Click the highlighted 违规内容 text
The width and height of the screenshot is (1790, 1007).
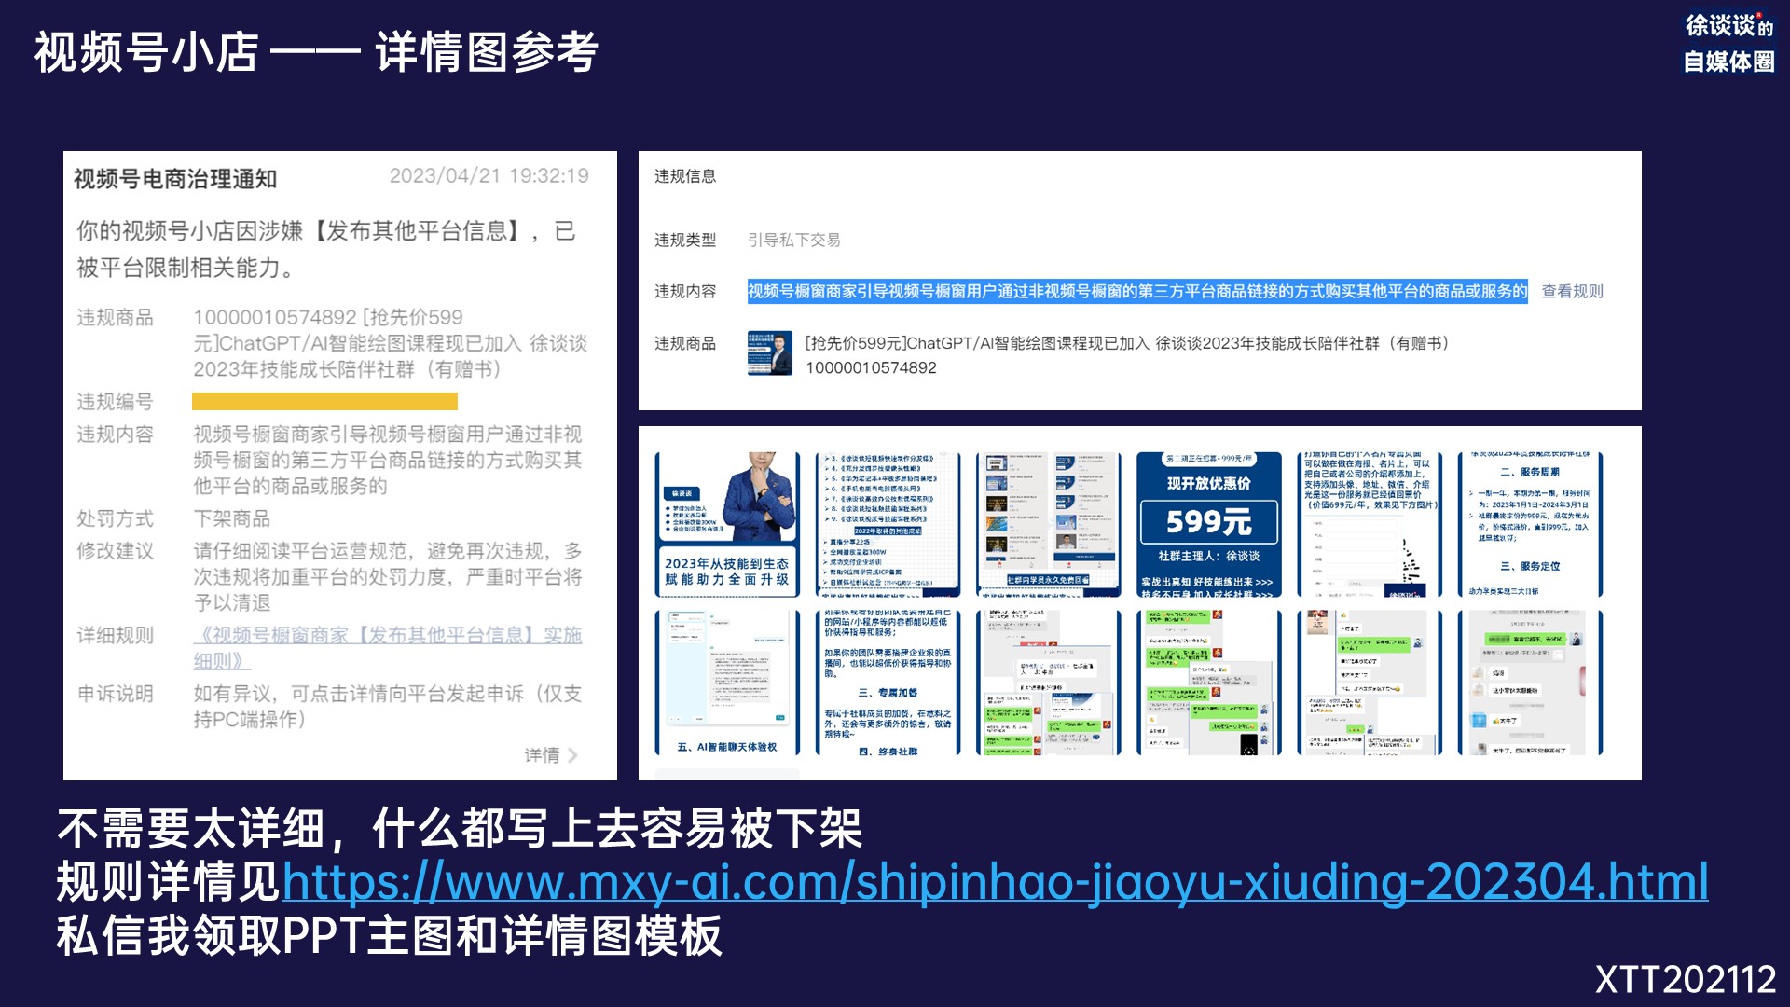(1136, 292)
